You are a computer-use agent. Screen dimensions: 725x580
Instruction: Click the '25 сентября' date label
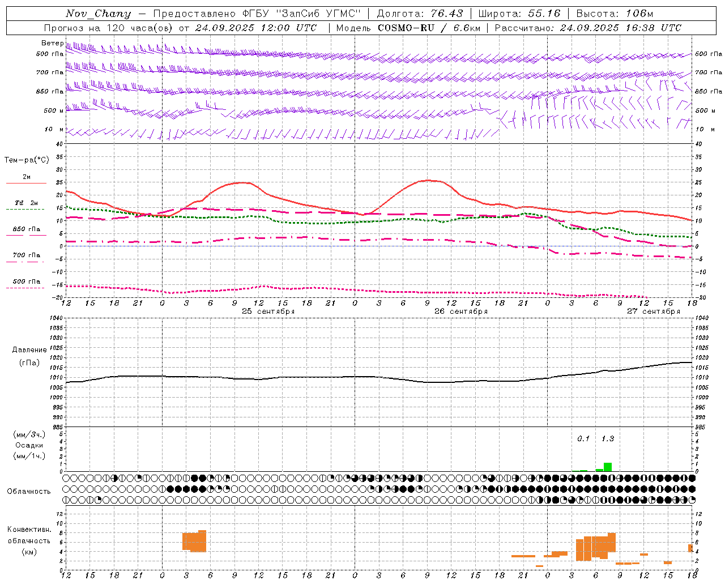(268, 312)
